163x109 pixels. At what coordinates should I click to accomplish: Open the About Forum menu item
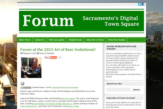point(25,40)
